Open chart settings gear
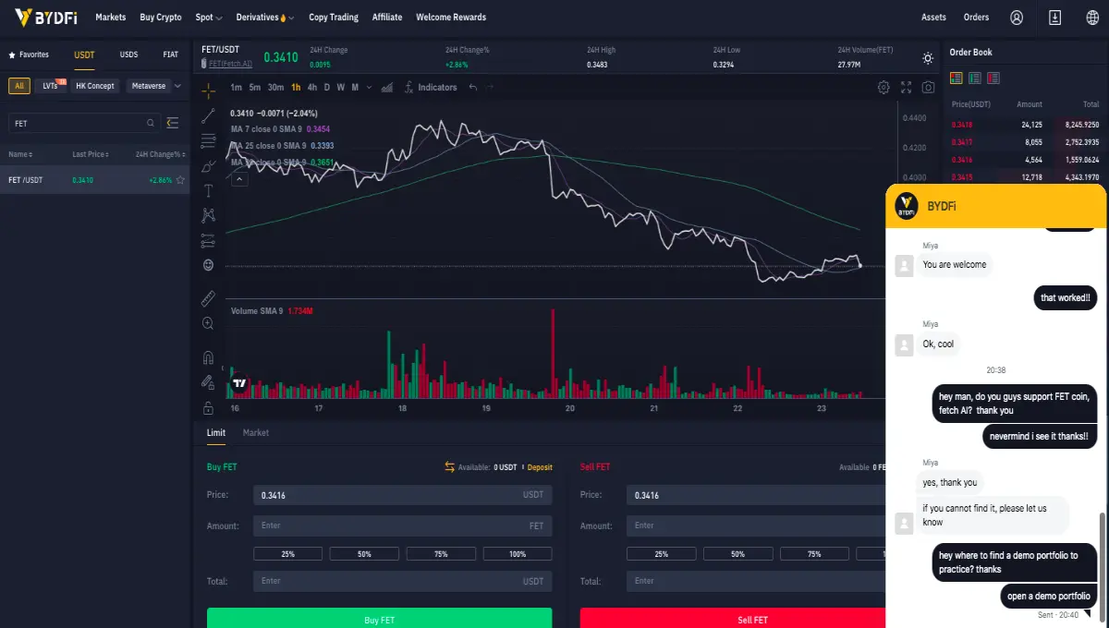 pos(884,87)
